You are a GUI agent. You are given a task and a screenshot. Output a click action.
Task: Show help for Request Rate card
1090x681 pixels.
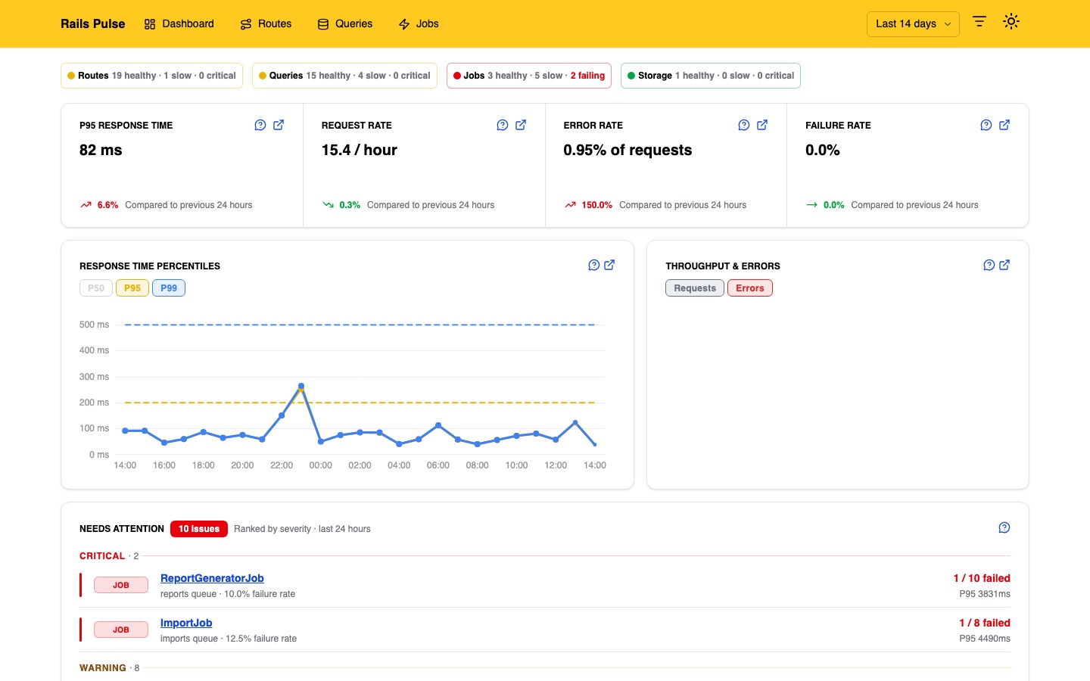coord(503,125)
